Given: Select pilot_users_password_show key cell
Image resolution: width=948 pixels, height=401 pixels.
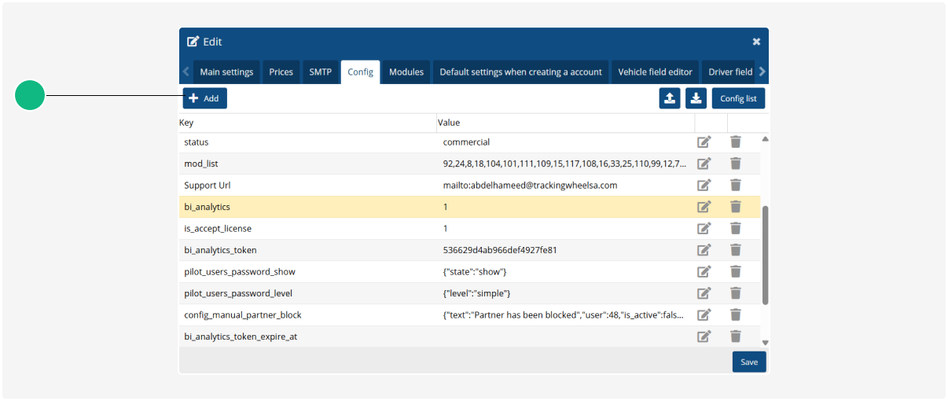Looking at the screenshot, I should click(x=307, y=272).
